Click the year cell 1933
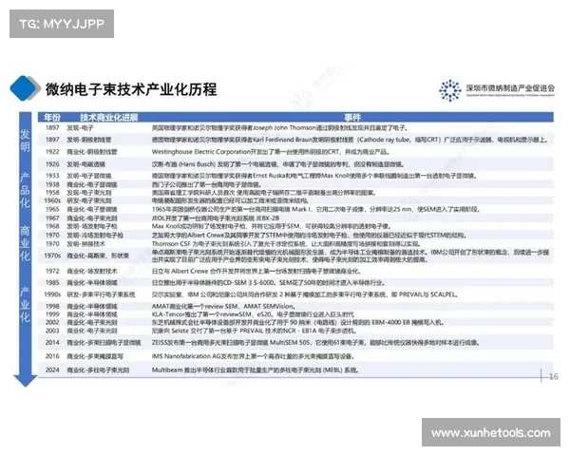This screenshot has height=456, width=570. [x=52, y=176]
